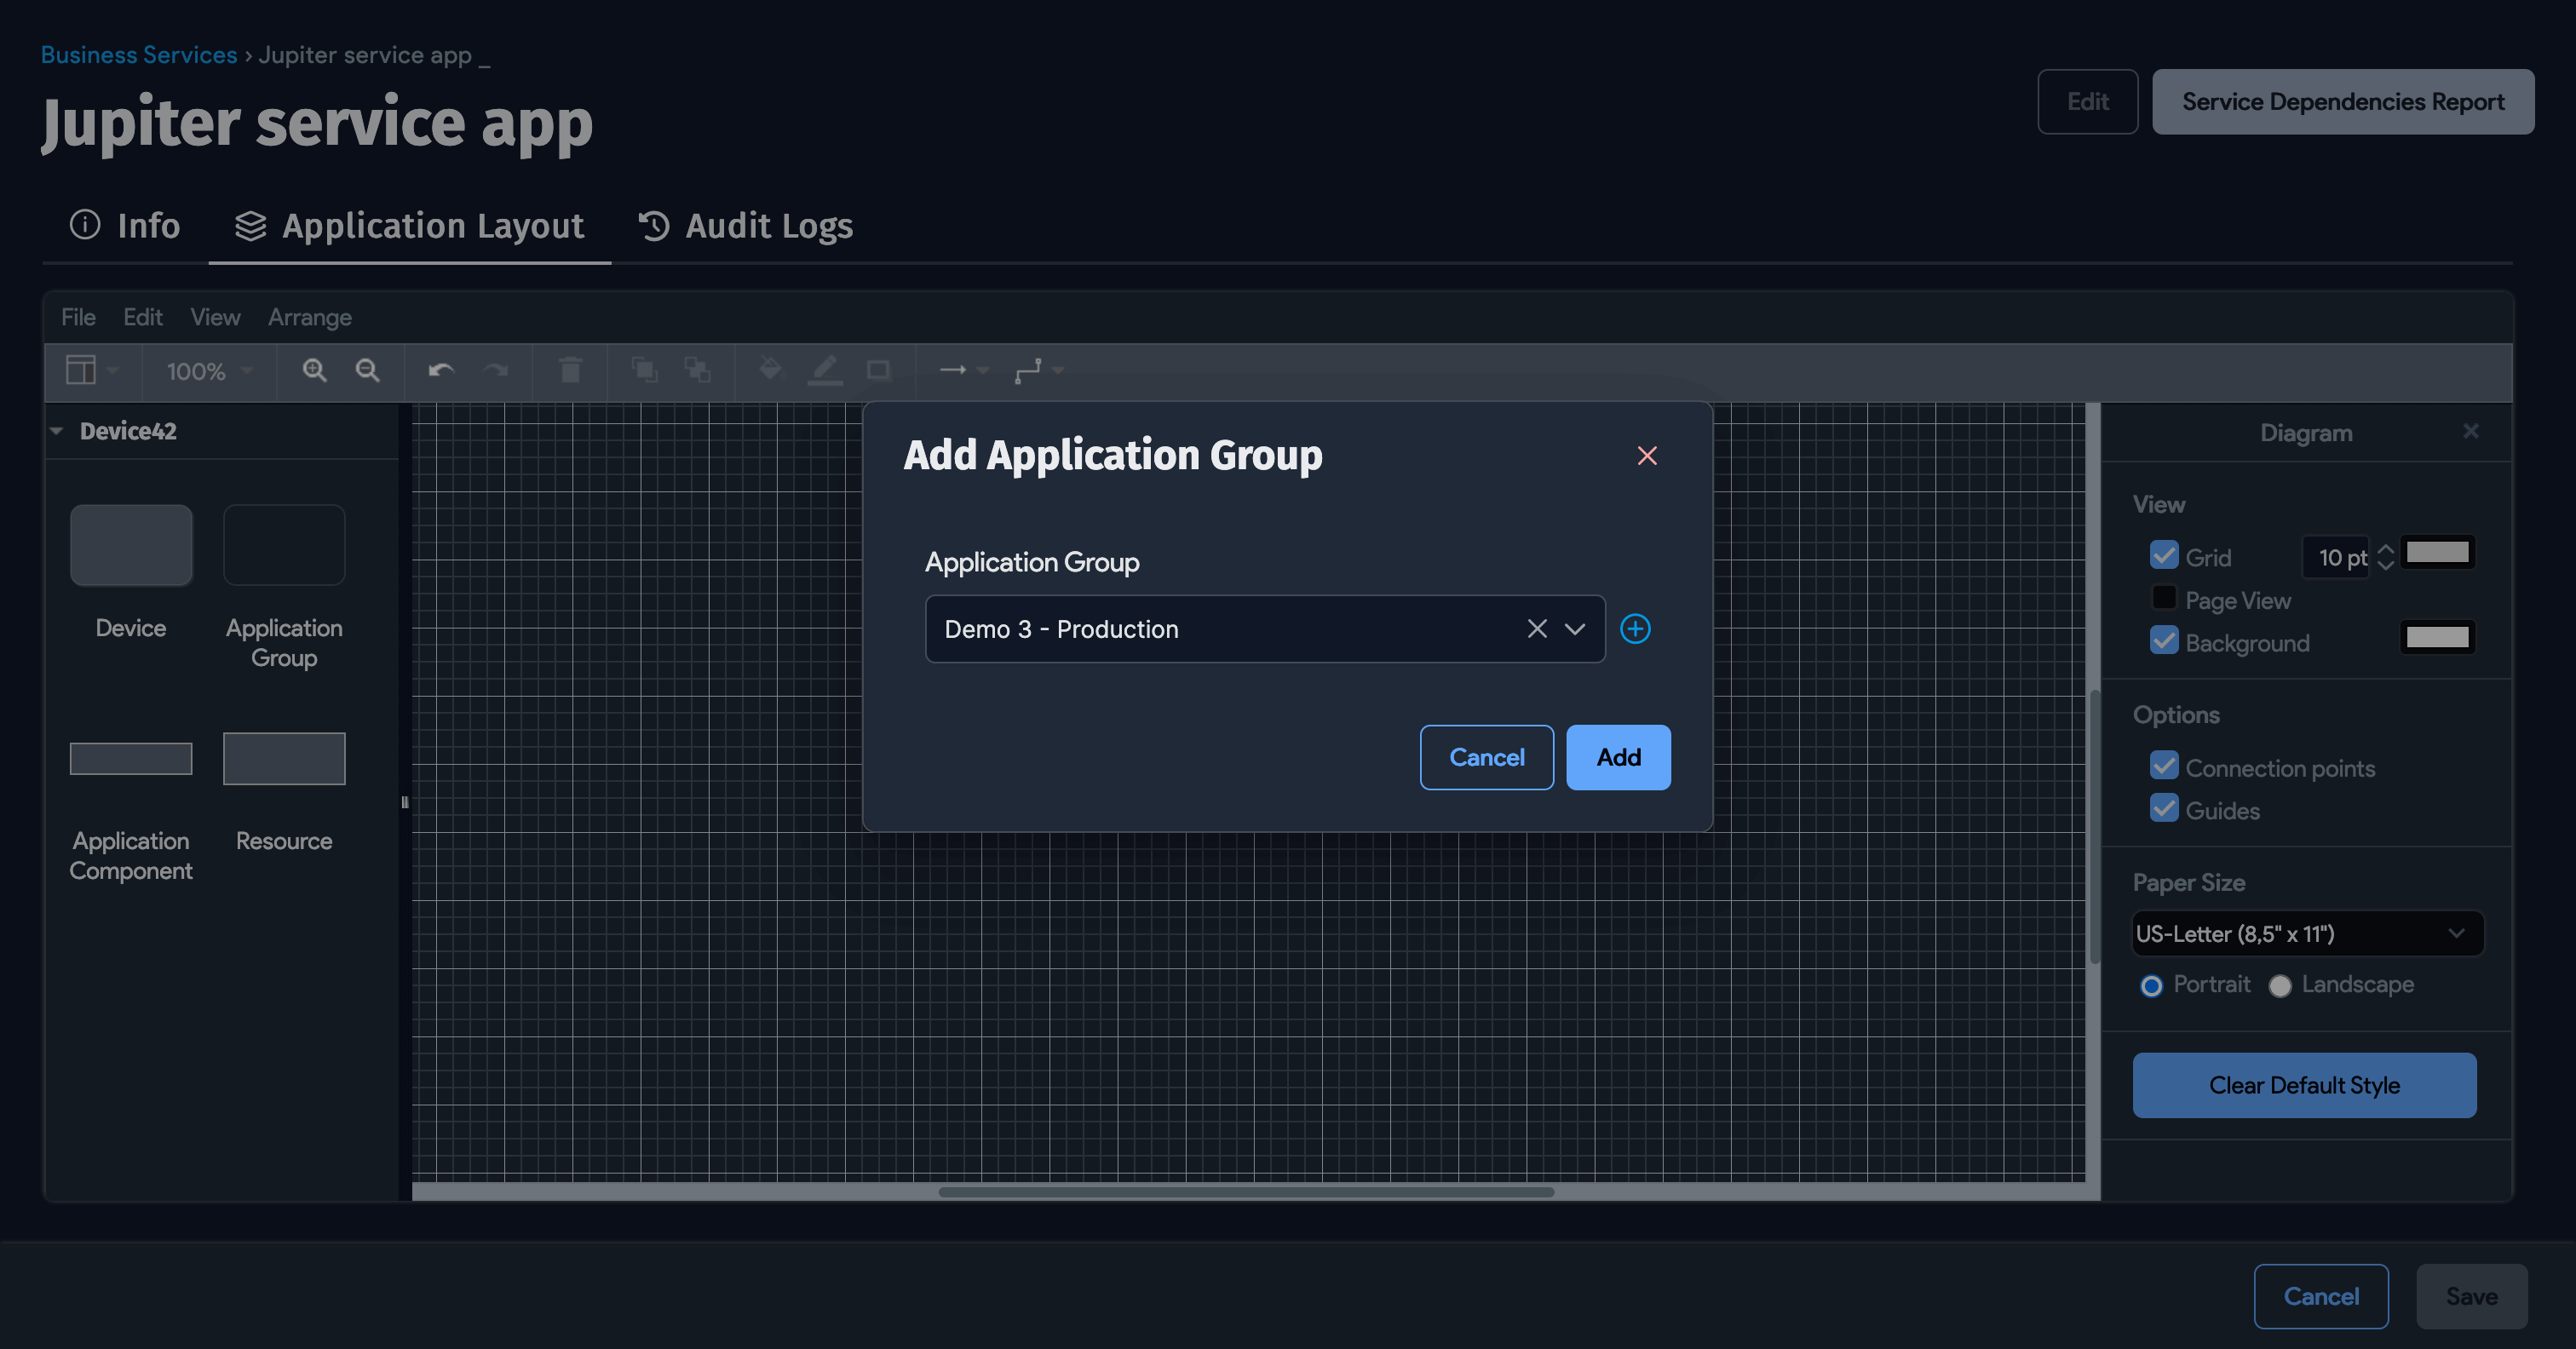Toggle the Guides checkbox
The height and width of the screenshot is (1349, 2576).
[x=2164, y=808]
